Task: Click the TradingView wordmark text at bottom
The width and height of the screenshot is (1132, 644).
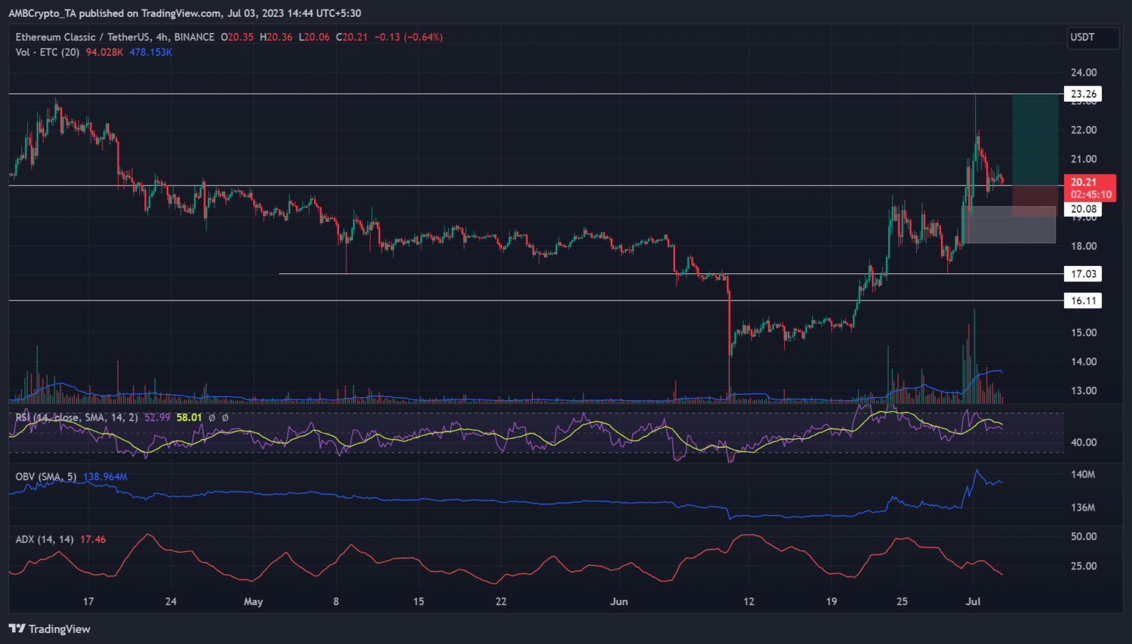Action: [59, 629]
